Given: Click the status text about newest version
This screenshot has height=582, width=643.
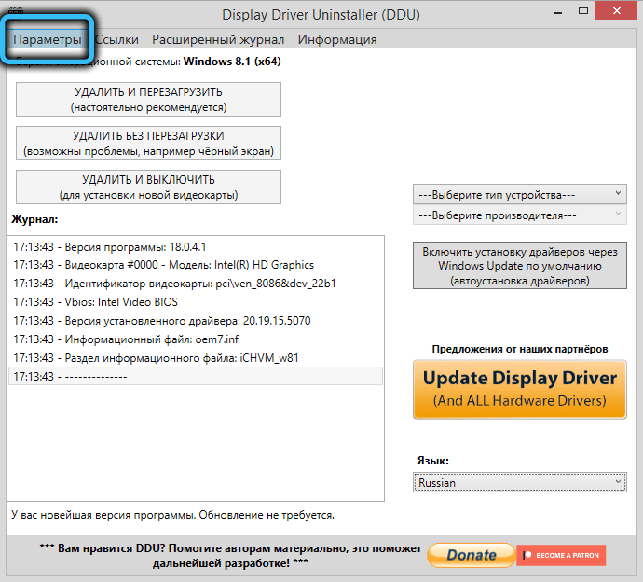Looking at the screenshot, I should 172,515.
